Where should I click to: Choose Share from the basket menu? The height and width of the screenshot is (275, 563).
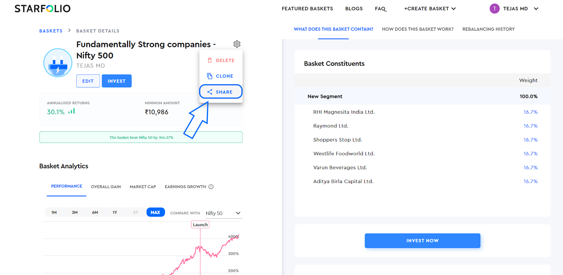[221, 92]
